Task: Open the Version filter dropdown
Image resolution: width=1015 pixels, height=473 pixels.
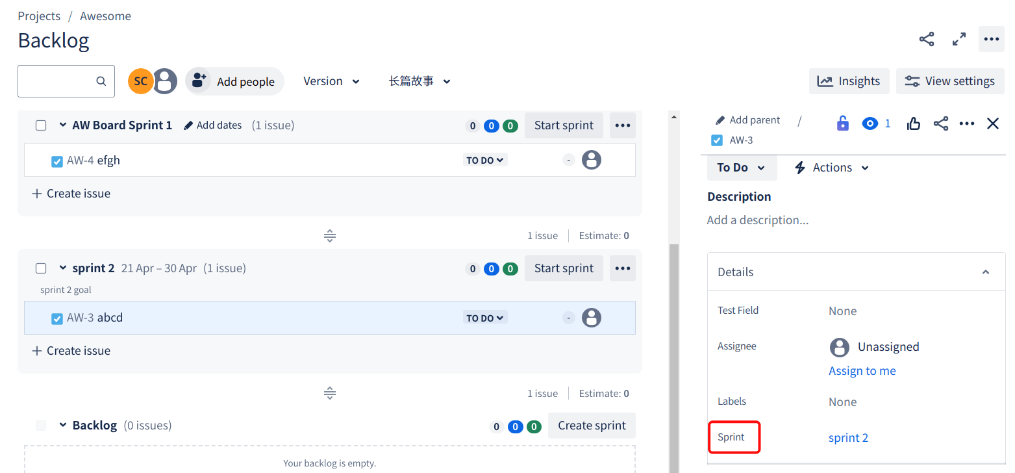Action: (x=331, y=81)
